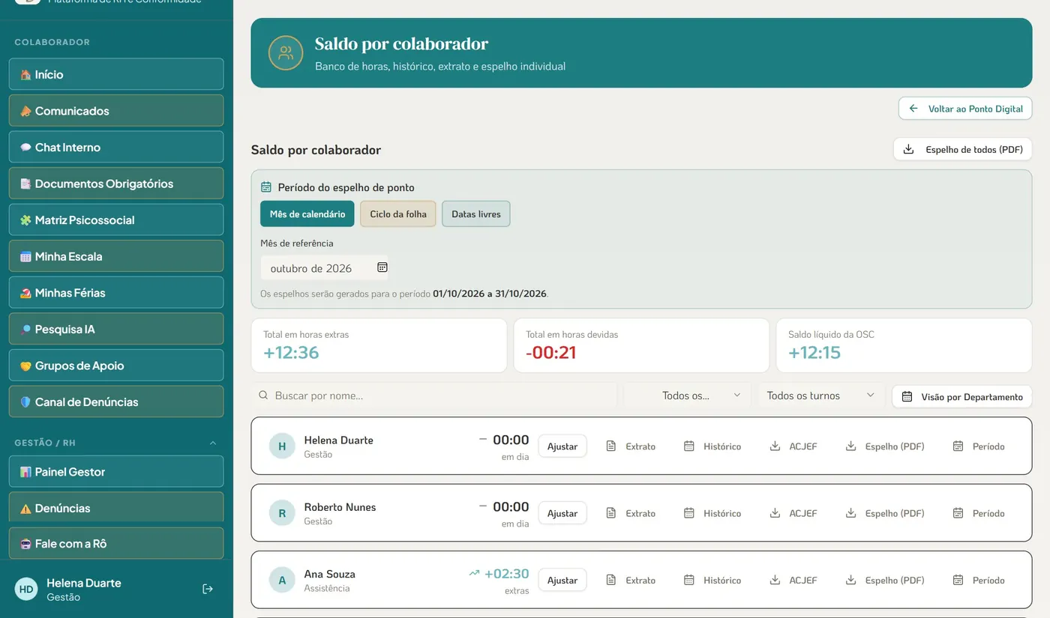Open Histórico for Helena Duarte
1050x618 pixels.
pos(712,446)
